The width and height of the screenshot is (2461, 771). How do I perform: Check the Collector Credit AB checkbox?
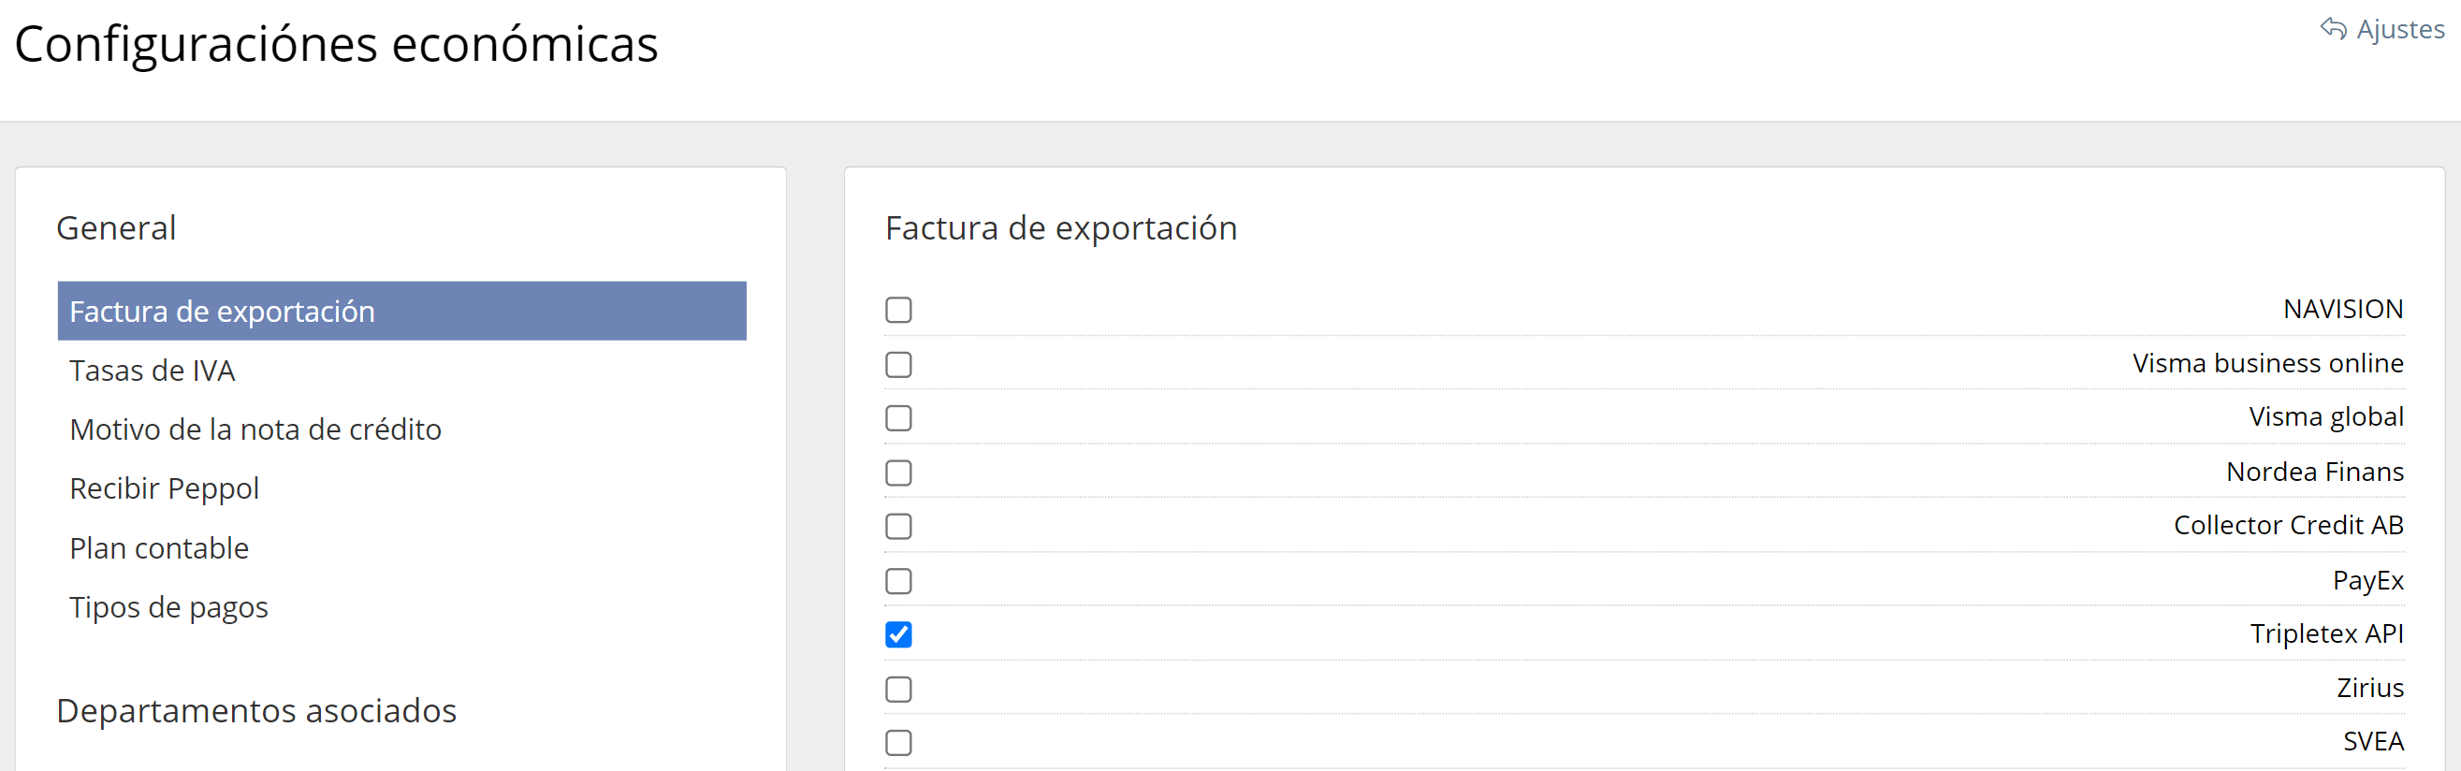[x=898, y=526]
